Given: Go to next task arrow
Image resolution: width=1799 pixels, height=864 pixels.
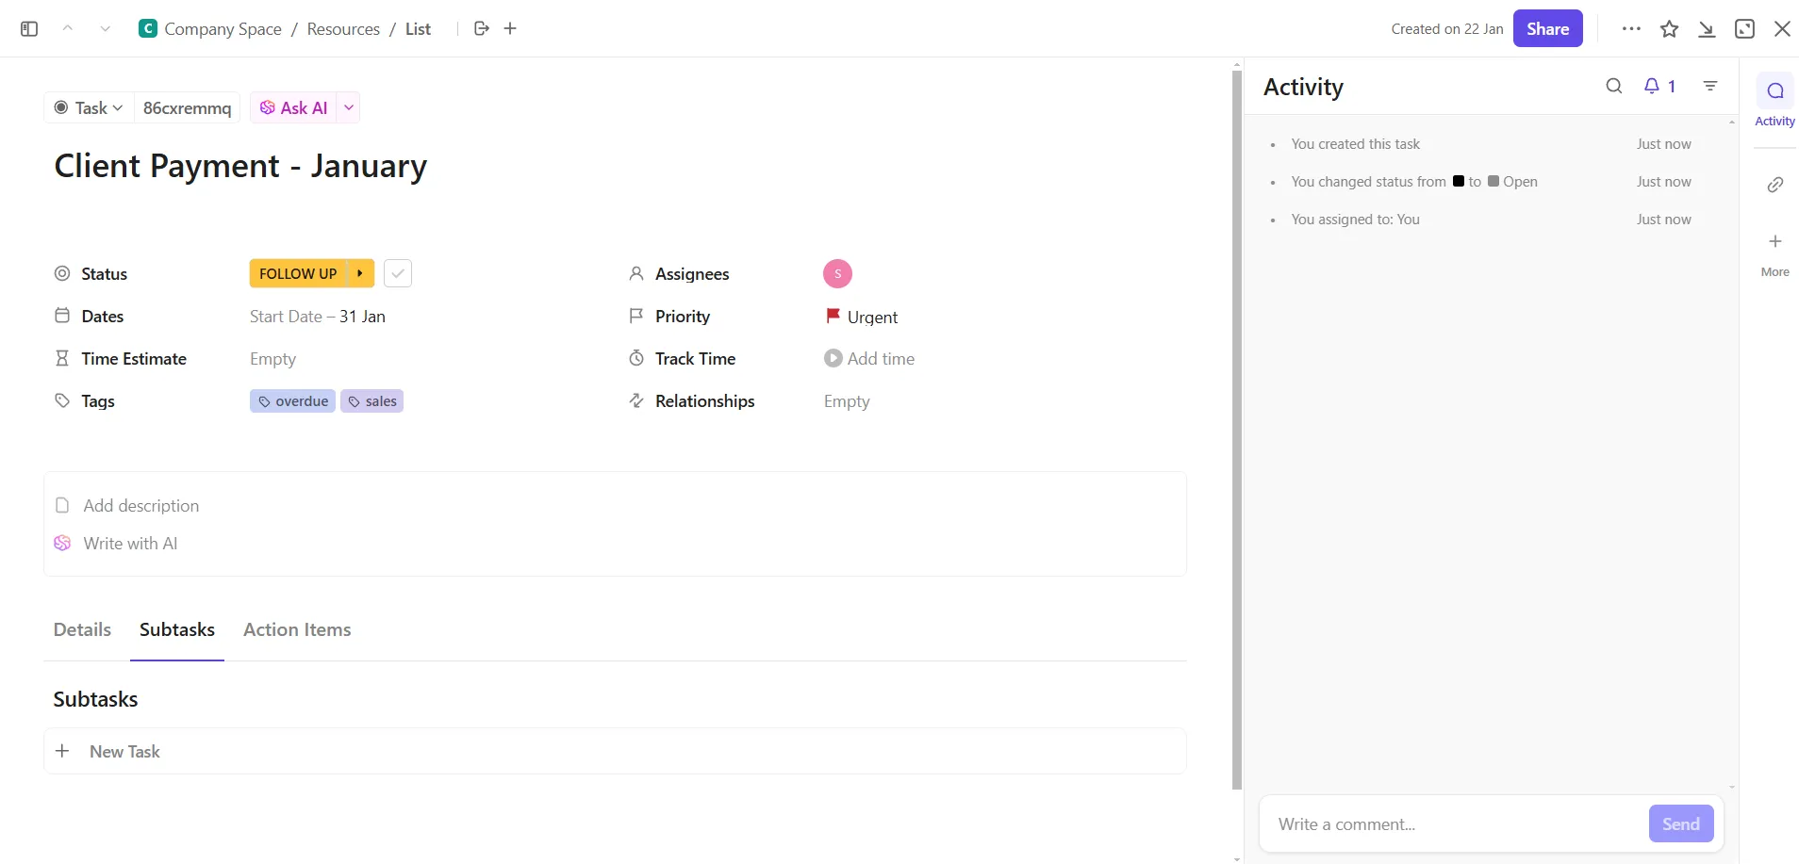Looking at the screenshot, I should (106, 29).
